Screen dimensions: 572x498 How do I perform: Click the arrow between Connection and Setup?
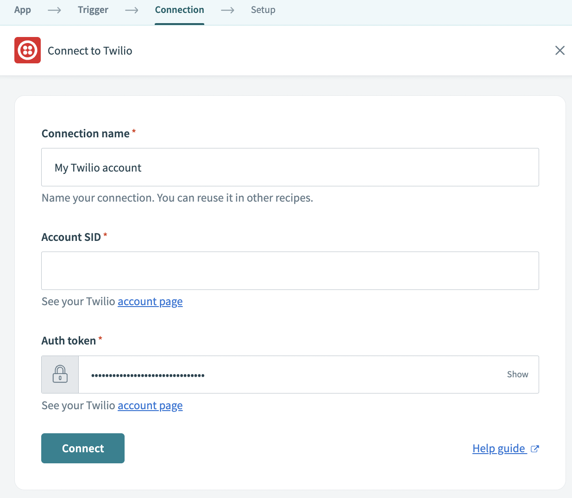(227, 10)
